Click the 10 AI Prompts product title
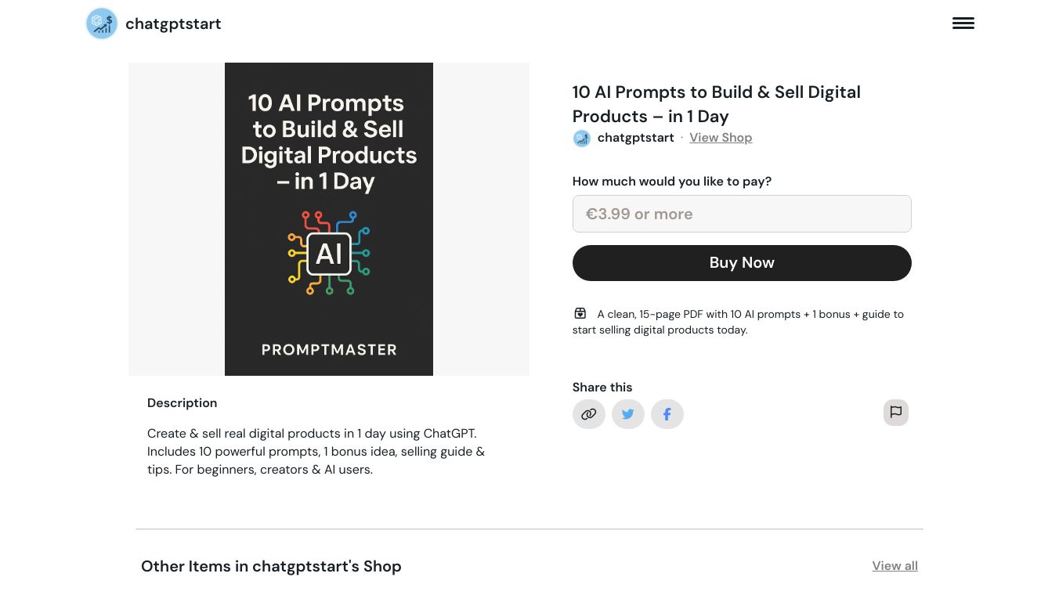 coord(716,104)
